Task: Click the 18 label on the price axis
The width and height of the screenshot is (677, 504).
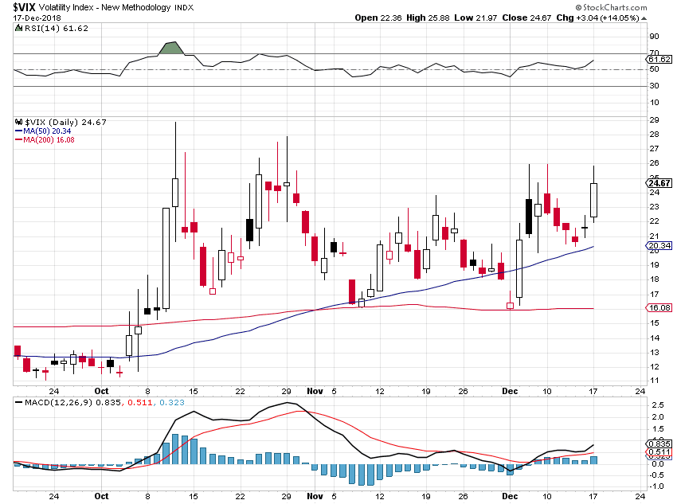Action: click(654, 279)
